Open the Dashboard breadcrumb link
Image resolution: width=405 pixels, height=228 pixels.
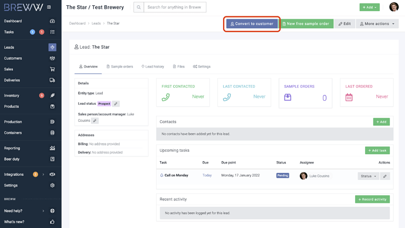pyautogui.click(x=77, y=23)
